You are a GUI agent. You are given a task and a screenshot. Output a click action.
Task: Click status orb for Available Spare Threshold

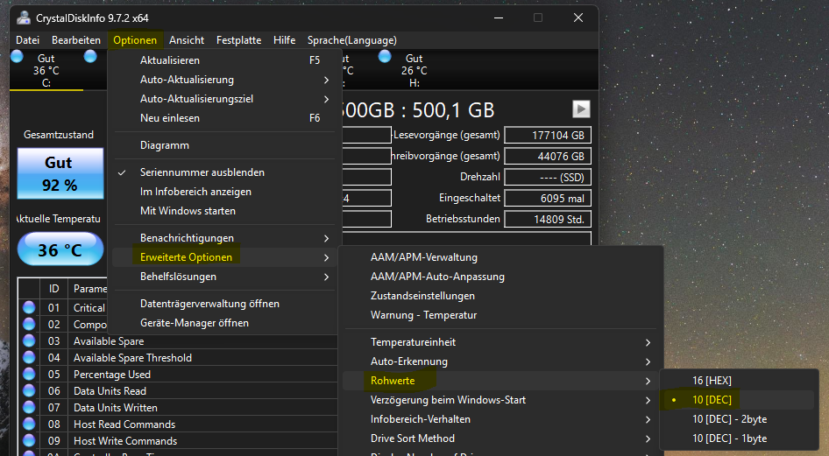click(x=29, y=357)
